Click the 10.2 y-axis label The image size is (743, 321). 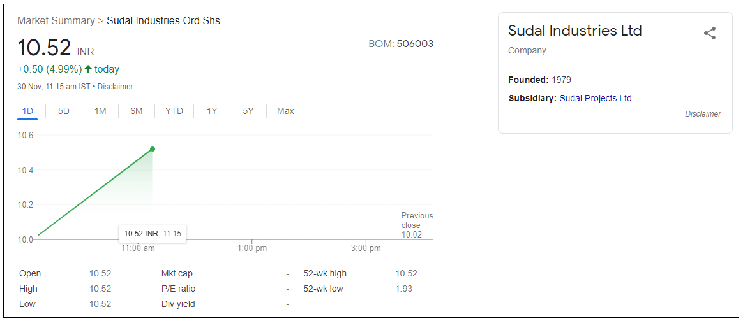click(x=26, y=204)
